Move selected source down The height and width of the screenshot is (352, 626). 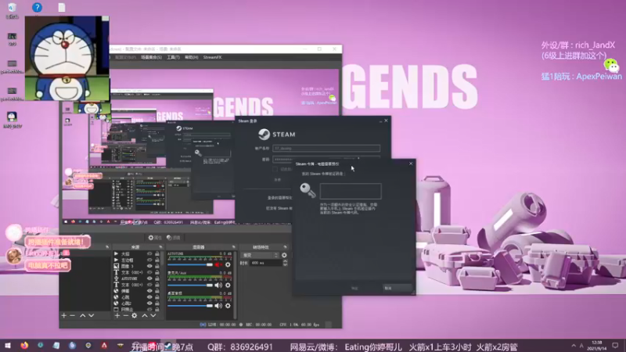153,315
